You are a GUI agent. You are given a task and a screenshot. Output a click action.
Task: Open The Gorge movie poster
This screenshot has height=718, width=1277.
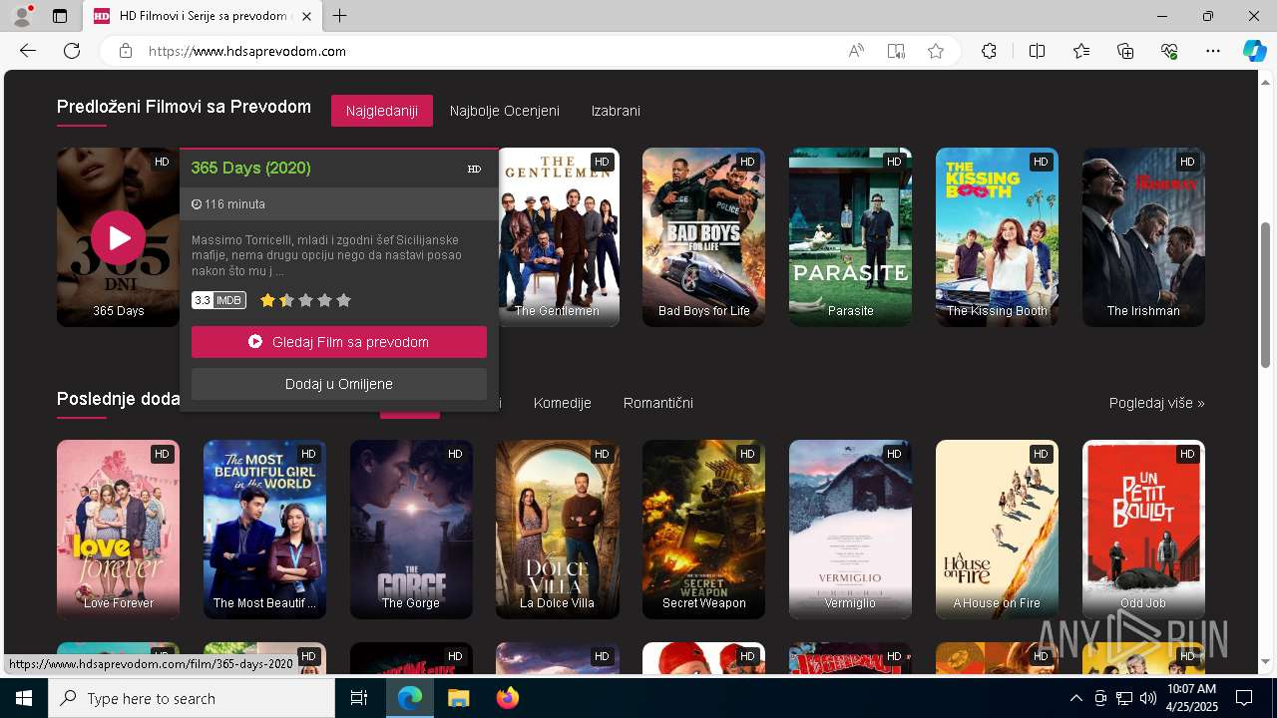pos(411,530)
